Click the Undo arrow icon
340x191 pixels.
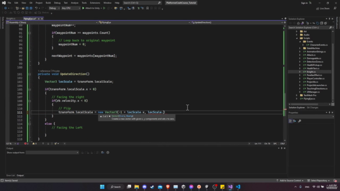[x=36, y=8]
